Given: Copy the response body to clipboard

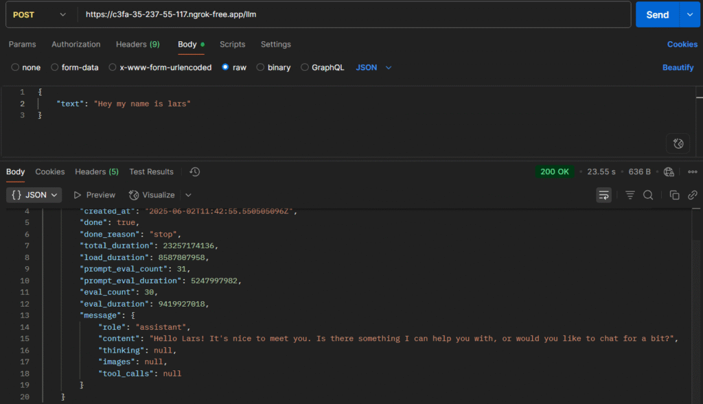Looking at the screenshot, I should (675, 195).
